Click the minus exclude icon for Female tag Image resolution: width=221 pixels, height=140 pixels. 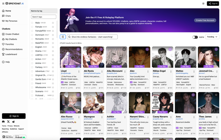[53, 27]
